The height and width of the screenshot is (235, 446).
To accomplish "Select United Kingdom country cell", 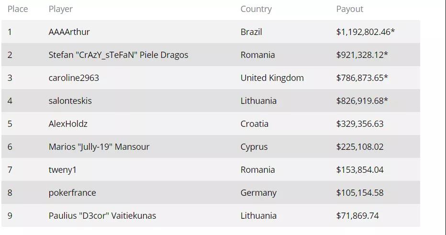I will [x=272, y=78].
